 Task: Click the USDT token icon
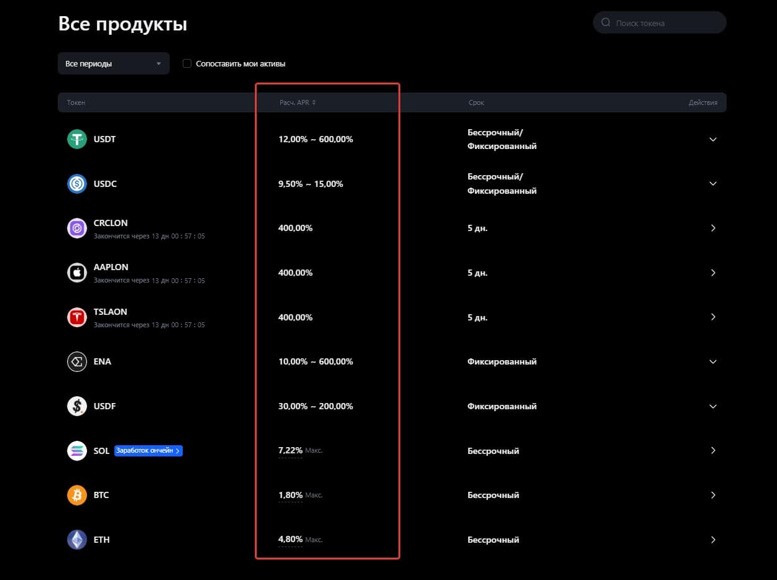click(77, 139)
